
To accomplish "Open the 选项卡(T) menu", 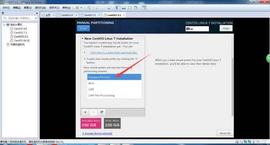I will 54,7.
